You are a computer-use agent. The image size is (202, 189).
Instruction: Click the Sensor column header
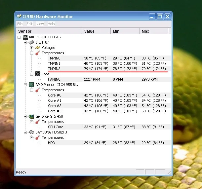point(49,31)
